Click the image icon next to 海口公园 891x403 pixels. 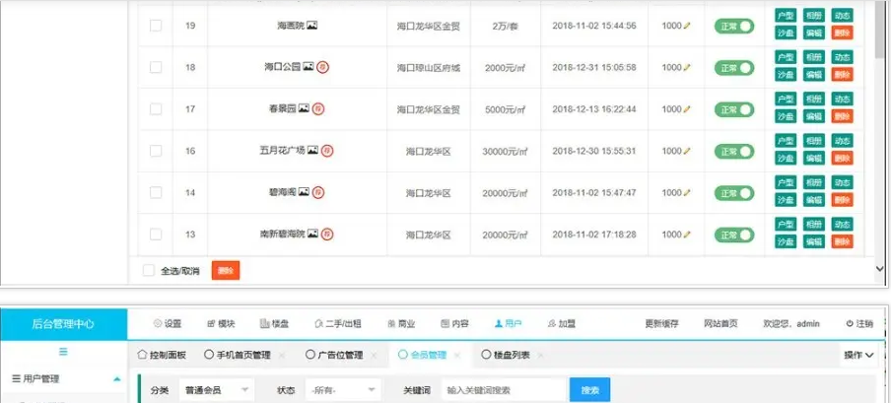[x=308, y=67]
